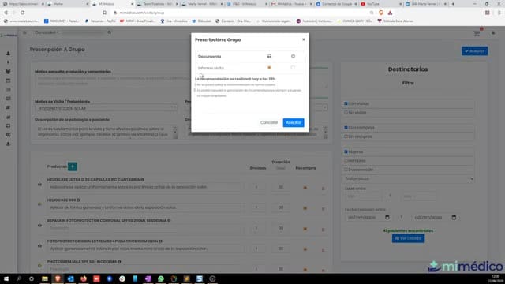Click the instructions field under FOTOPROTECTOR ISDIN EXTREM
Viewport: 505px width, 284px height.
pyautogui.click(x=145, y=248)
